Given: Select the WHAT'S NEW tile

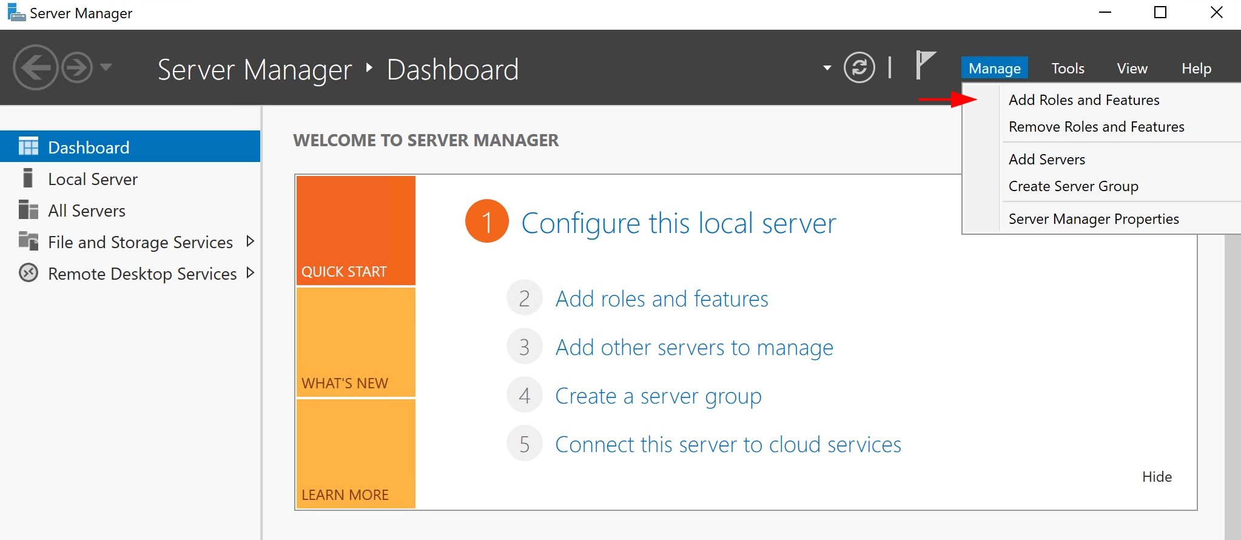Looking at the screenshot, I should point(356,343).
